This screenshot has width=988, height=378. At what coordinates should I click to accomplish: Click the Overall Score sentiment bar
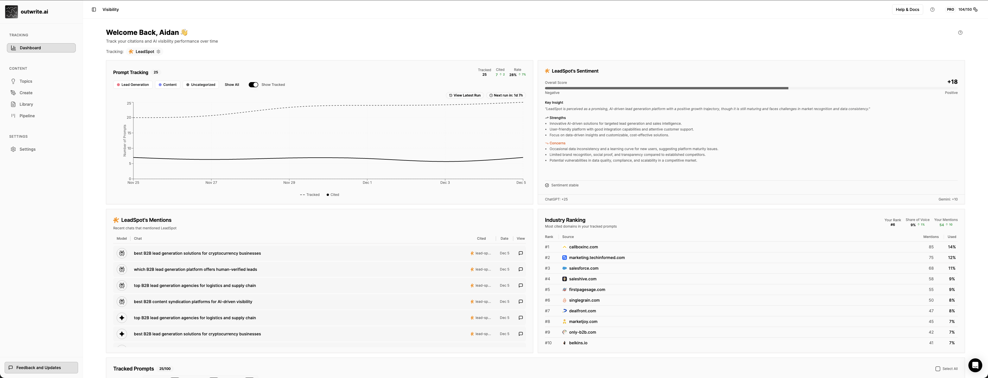pos(751,88)
